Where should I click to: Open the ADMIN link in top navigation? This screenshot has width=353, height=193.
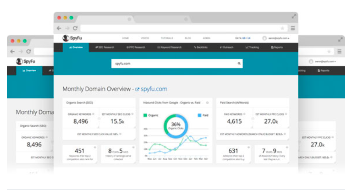coord(206,38)
